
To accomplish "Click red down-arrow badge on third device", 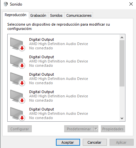I will (22, 83).
